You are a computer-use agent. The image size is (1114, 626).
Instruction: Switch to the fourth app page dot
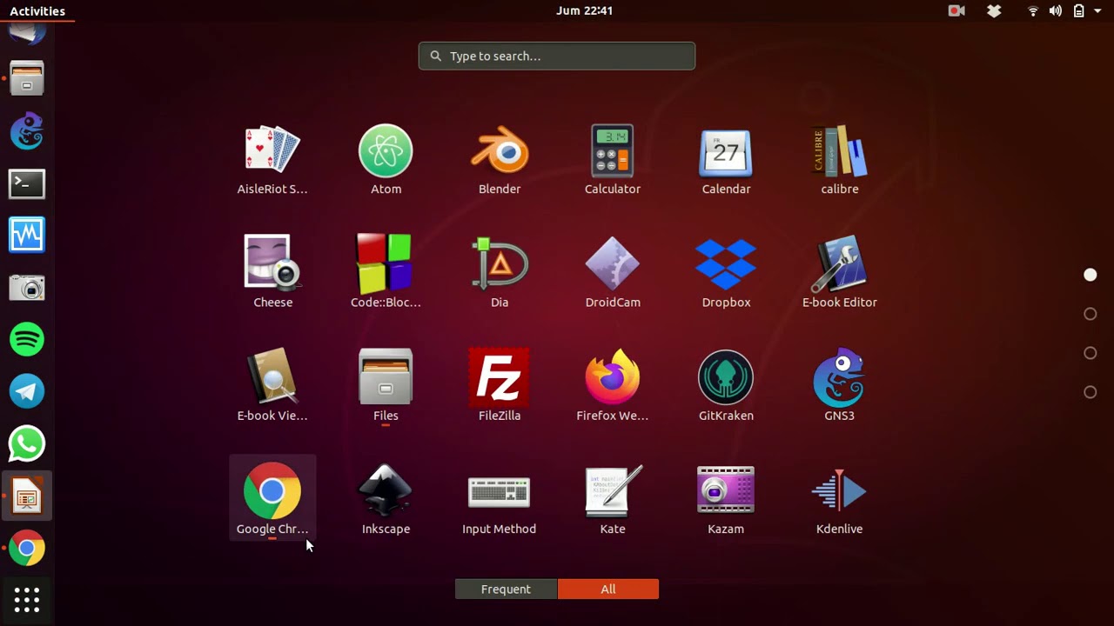tap(1091, 392)
